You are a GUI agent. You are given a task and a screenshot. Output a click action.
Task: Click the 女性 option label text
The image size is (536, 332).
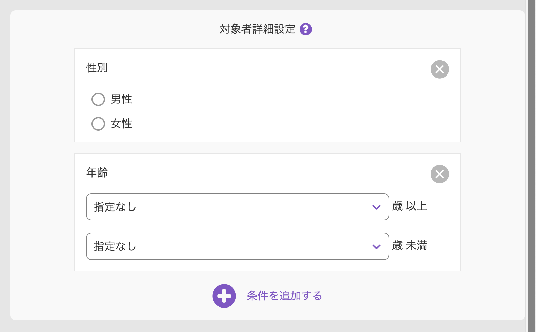coord(121,124)
